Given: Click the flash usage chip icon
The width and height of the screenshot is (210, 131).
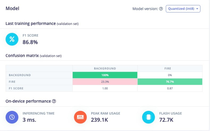Looking at the screenshot, I should pos(149,117).
